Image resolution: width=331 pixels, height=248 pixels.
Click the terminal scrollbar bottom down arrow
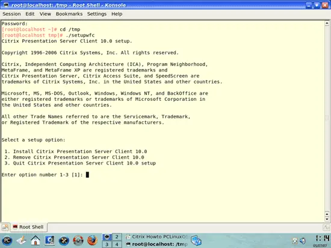pos(327,219)
